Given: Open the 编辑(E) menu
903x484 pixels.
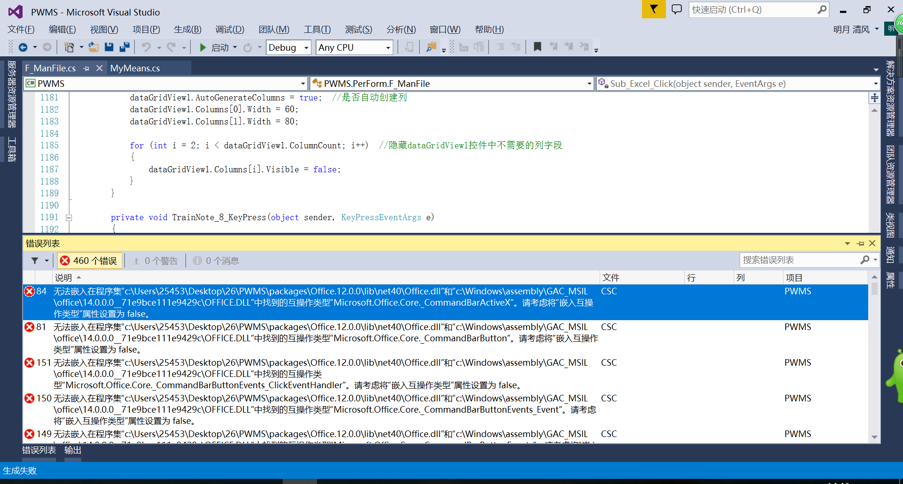Looking at the screenshot, I should pyautogui.click(x=62, y=30).
